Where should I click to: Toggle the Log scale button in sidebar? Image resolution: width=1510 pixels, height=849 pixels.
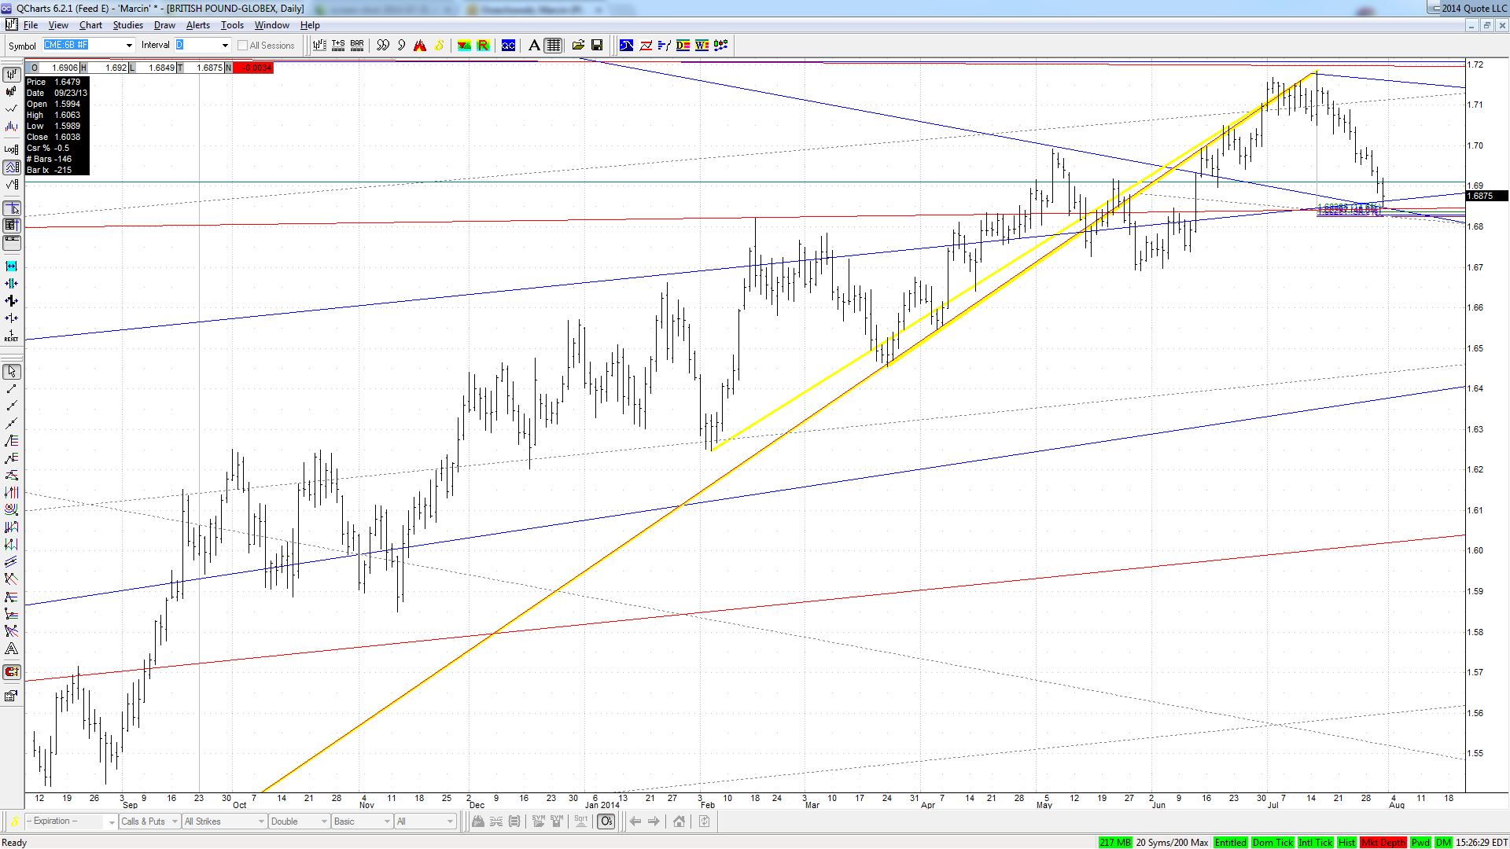12,149
